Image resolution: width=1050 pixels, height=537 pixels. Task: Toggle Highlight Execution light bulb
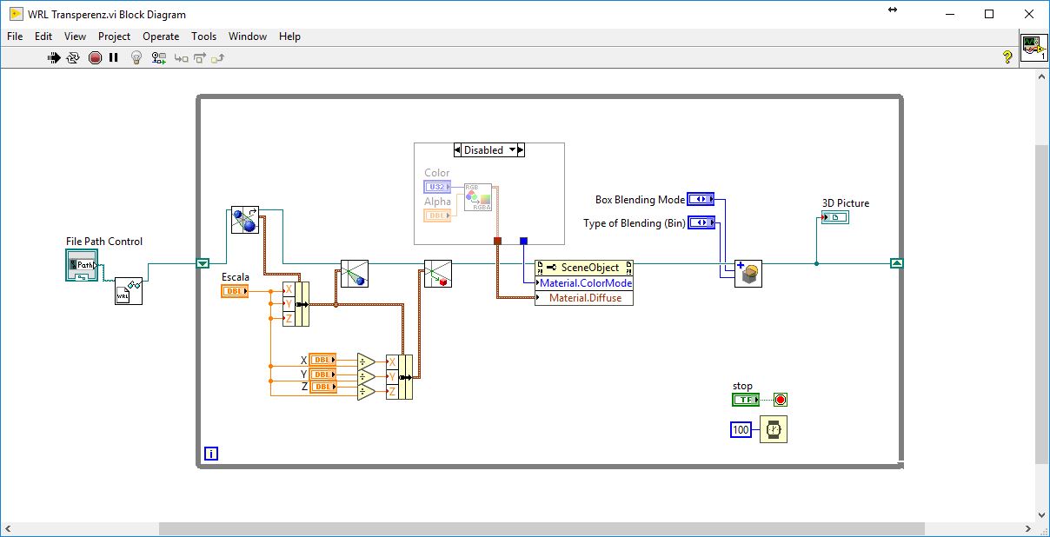pos(136,58)
